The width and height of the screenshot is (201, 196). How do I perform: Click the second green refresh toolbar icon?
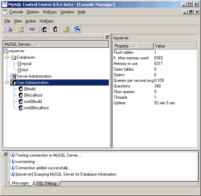[66, 30]
